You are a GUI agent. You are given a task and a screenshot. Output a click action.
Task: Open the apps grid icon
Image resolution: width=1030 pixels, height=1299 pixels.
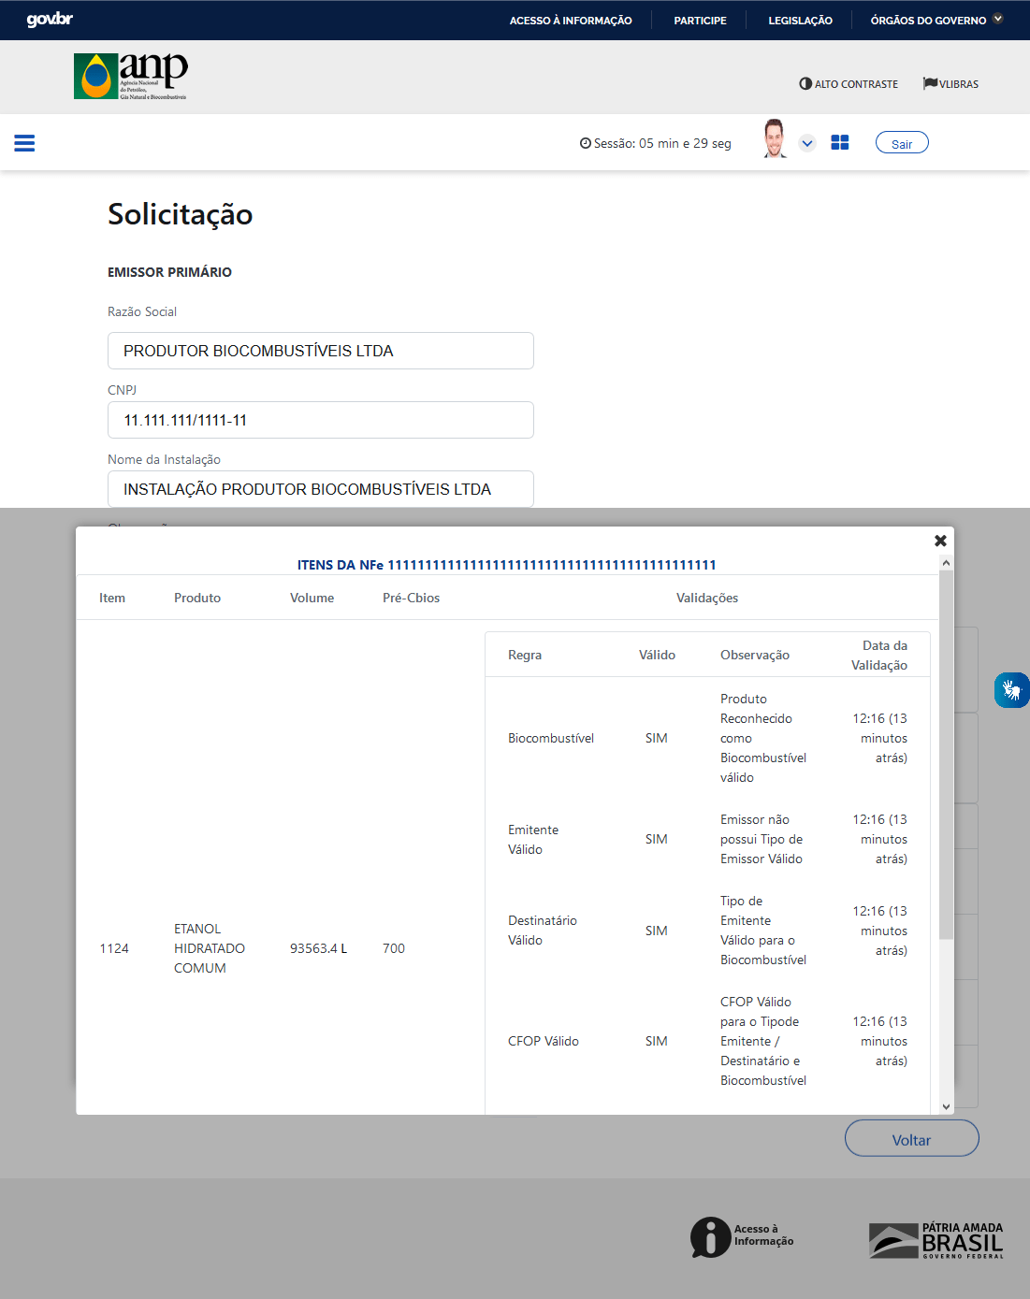(840, 142)
